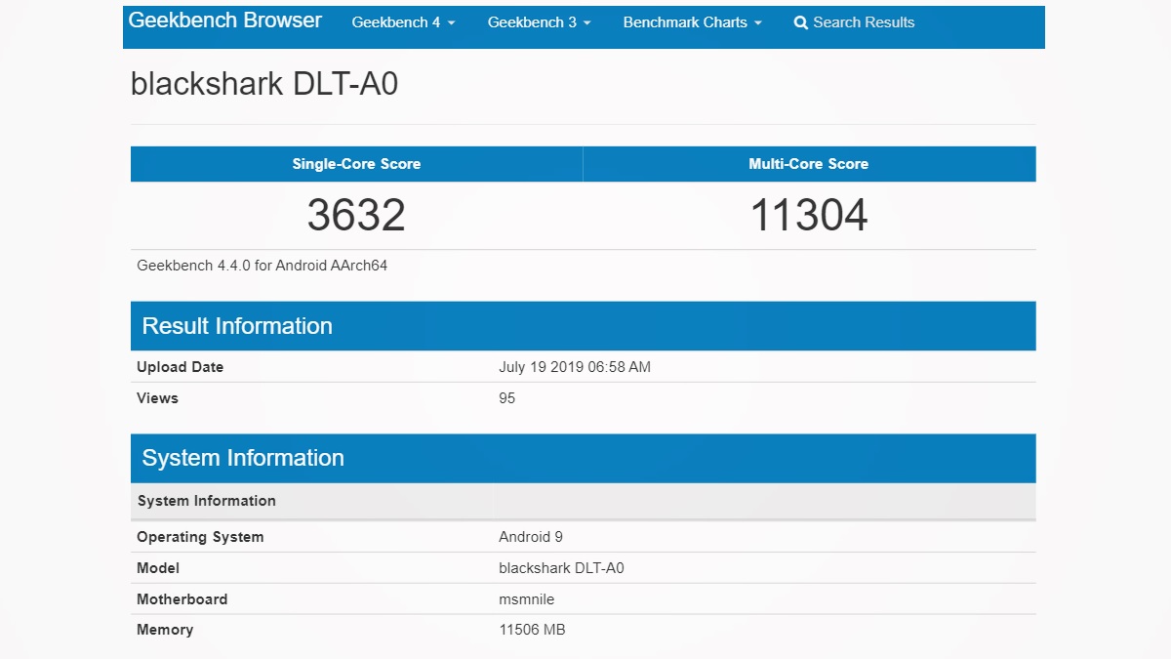The height and width of the screenshot is (659, 1171).
Task: Open the Geekbench 4 dropdown menu
Action: point(403,22)
